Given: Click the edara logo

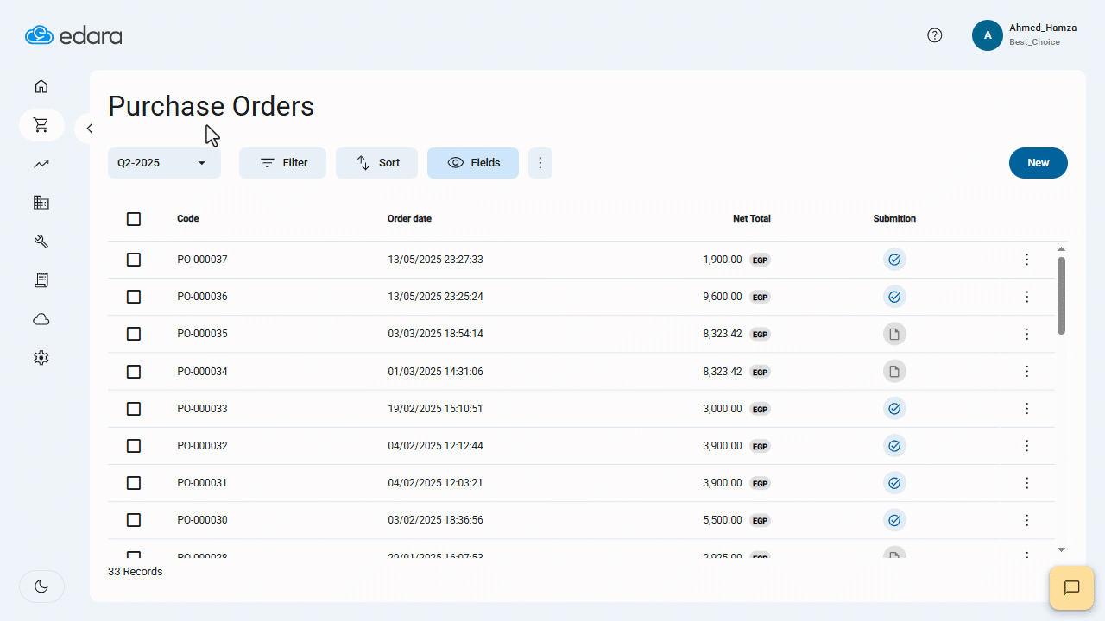Looking at the screenshot, I should coord(73,35).
